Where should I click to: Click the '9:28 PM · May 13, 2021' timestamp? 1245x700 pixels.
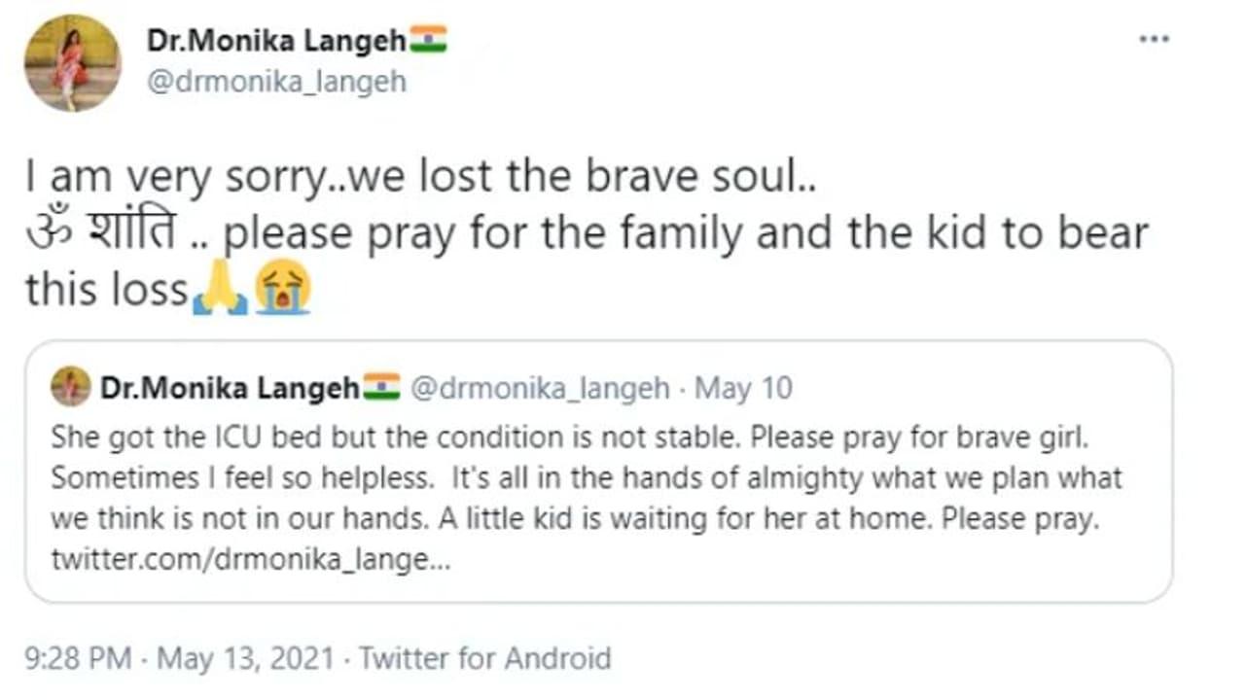183,658
